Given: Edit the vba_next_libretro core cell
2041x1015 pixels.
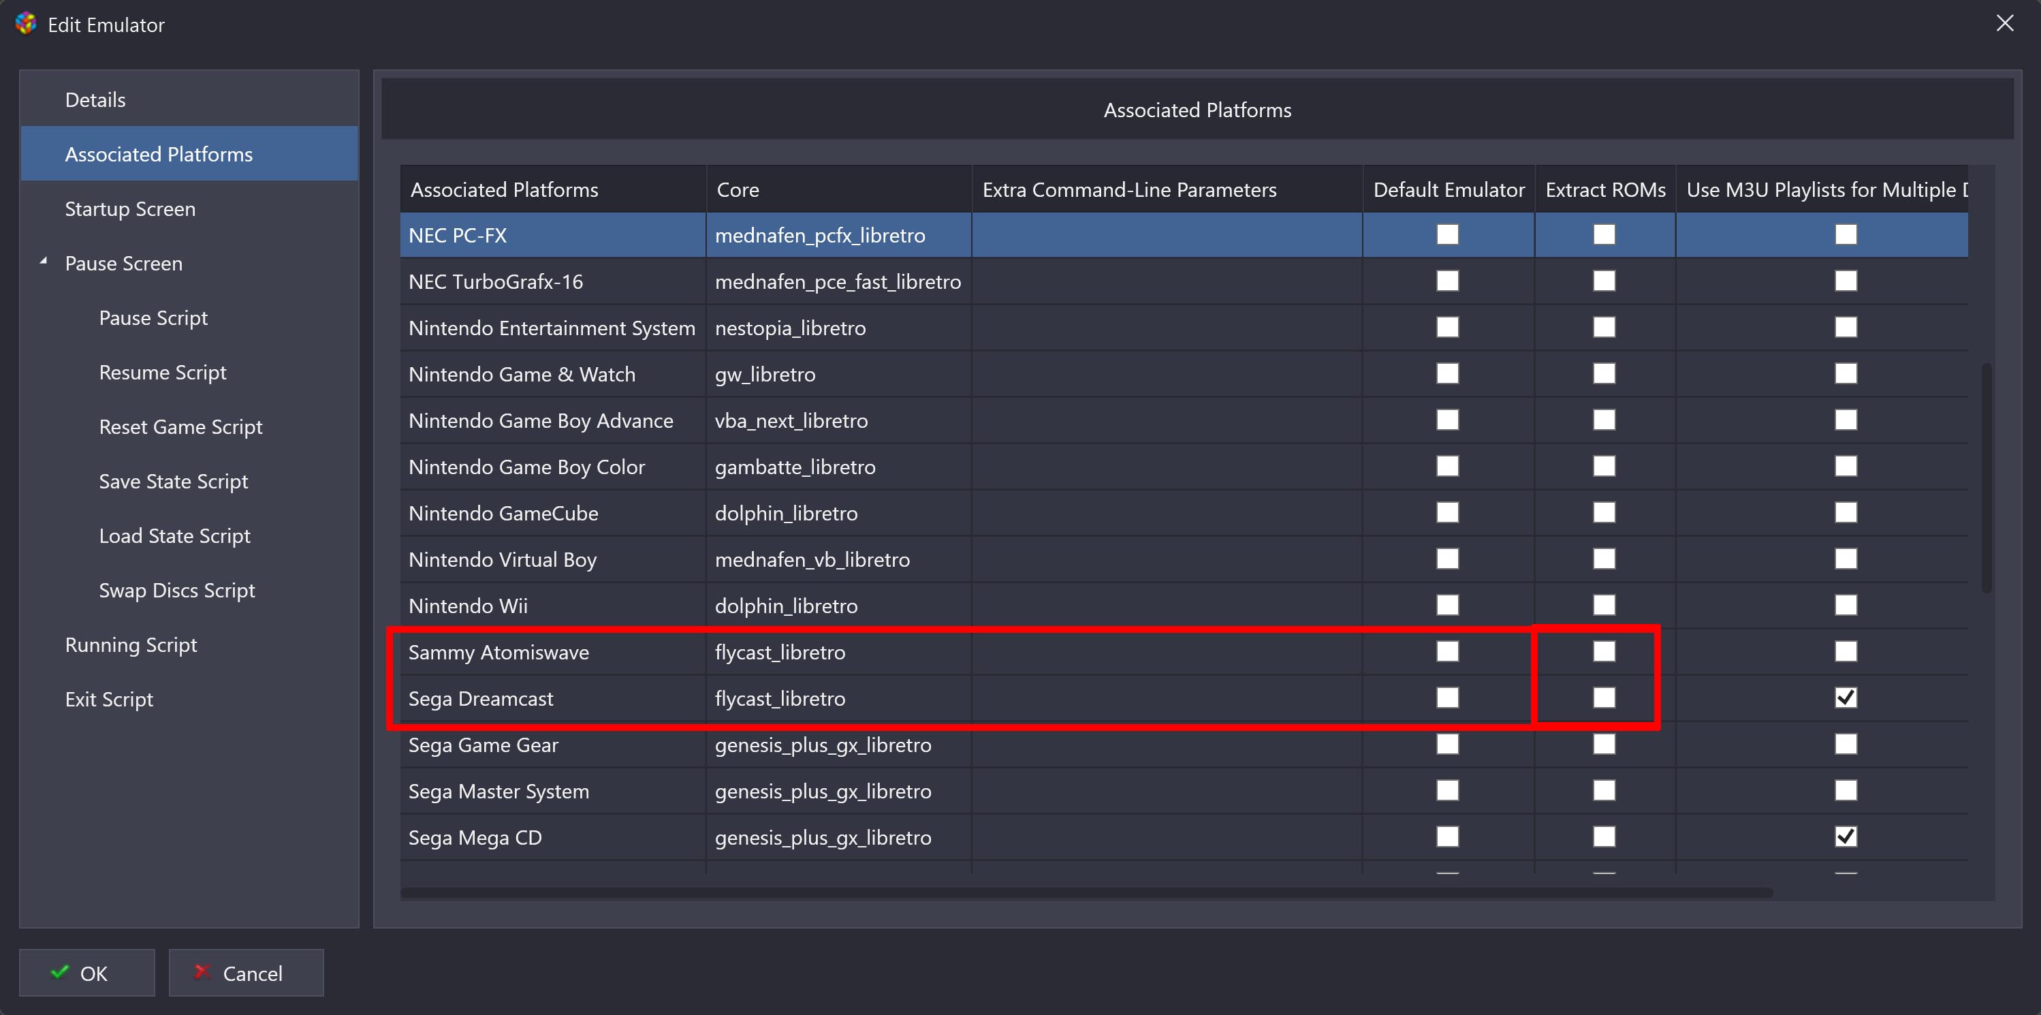Looking at the screenshot, I should point(839,421).
